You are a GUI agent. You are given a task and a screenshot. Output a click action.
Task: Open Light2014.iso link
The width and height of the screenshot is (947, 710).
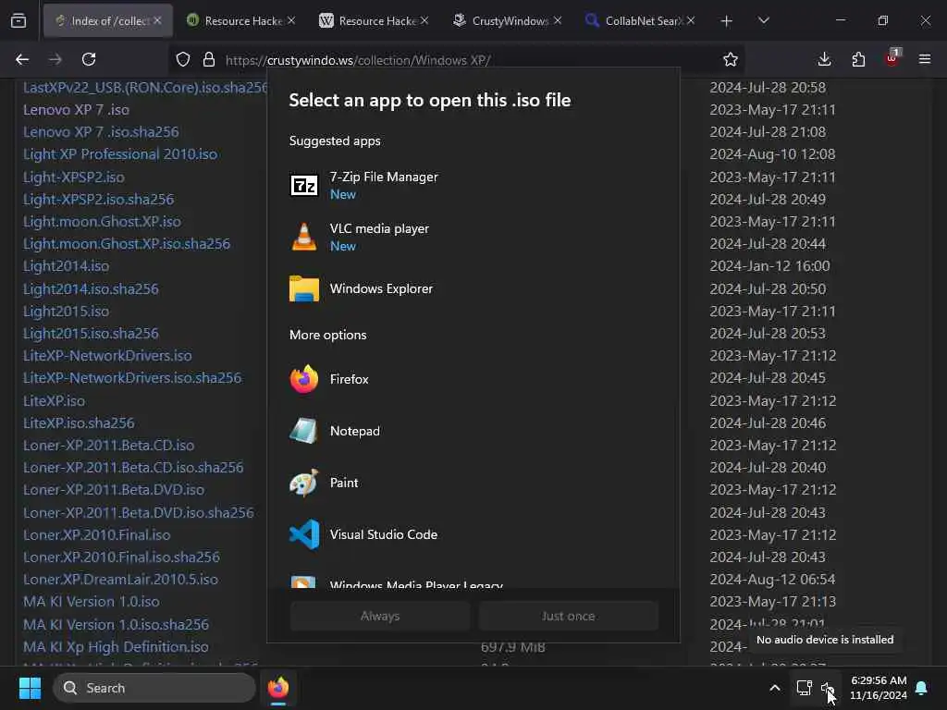pos(66,266)
